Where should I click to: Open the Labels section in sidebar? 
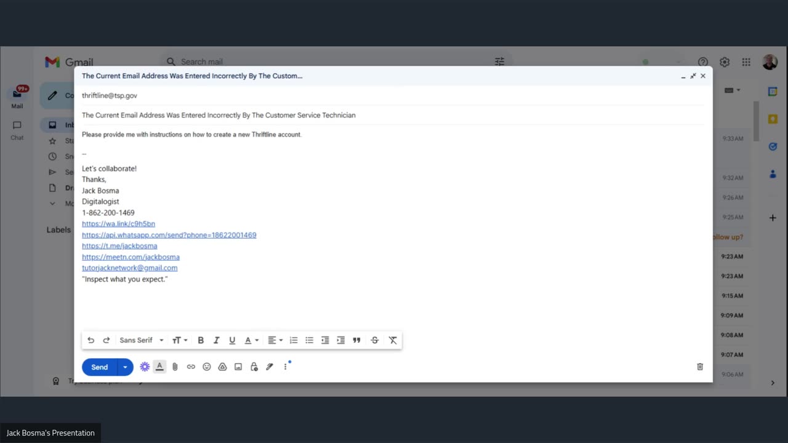[58, 229]
